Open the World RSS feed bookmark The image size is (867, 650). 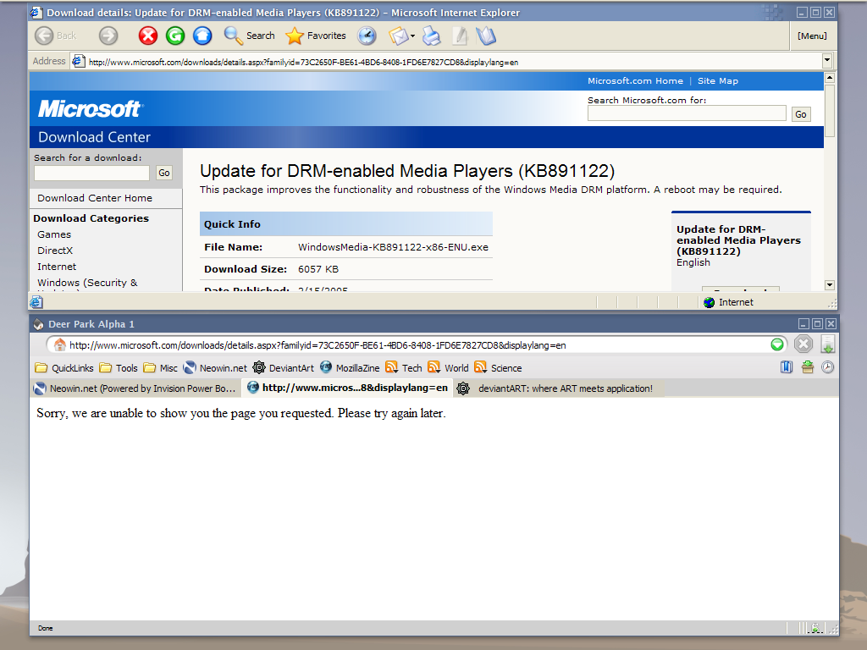pos(449,368)
